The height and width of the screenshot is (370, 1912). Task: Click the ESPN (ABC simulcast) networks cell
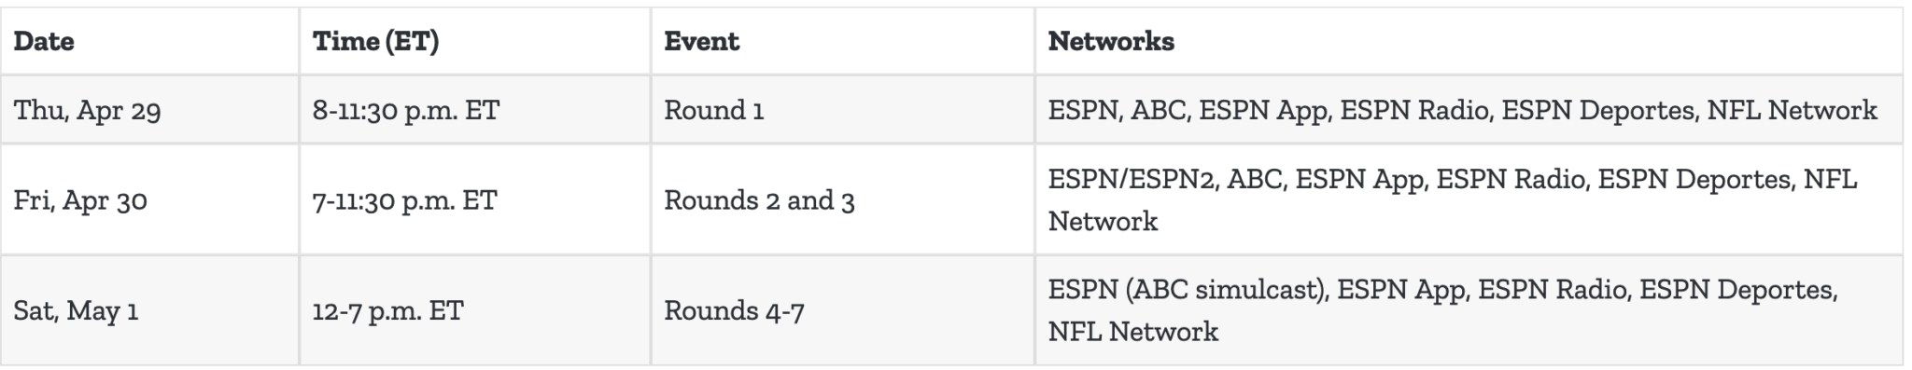[x=1469, y=309]
